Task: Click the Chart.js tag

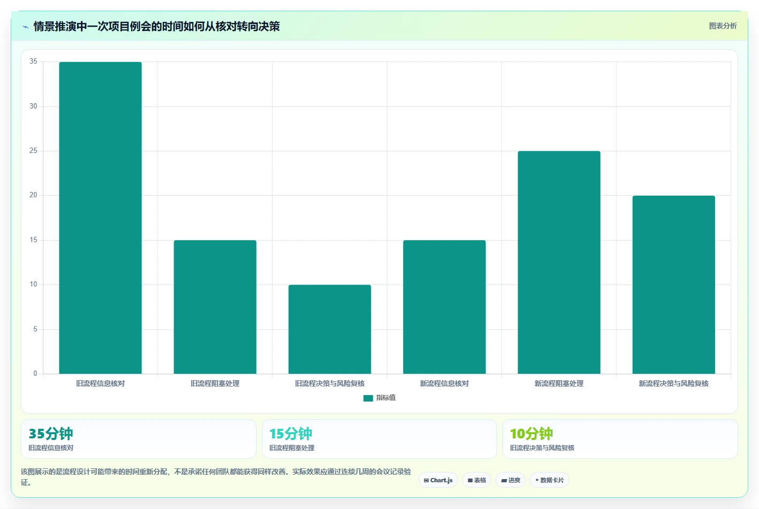Action: click(x=438, y=480)
